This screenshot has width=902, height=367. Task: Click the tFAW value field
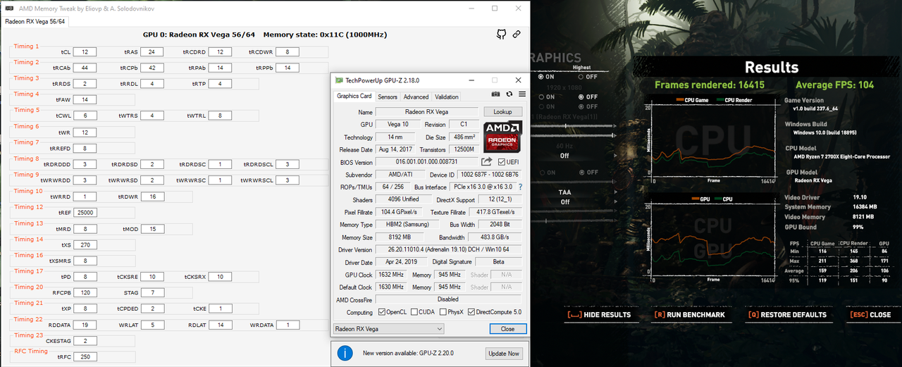(85, 100)
